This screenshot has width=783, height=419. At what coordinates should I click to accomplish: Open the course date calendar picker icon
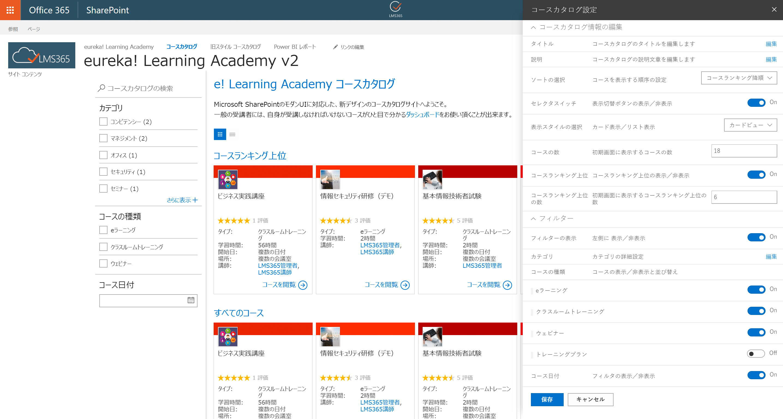191,300
